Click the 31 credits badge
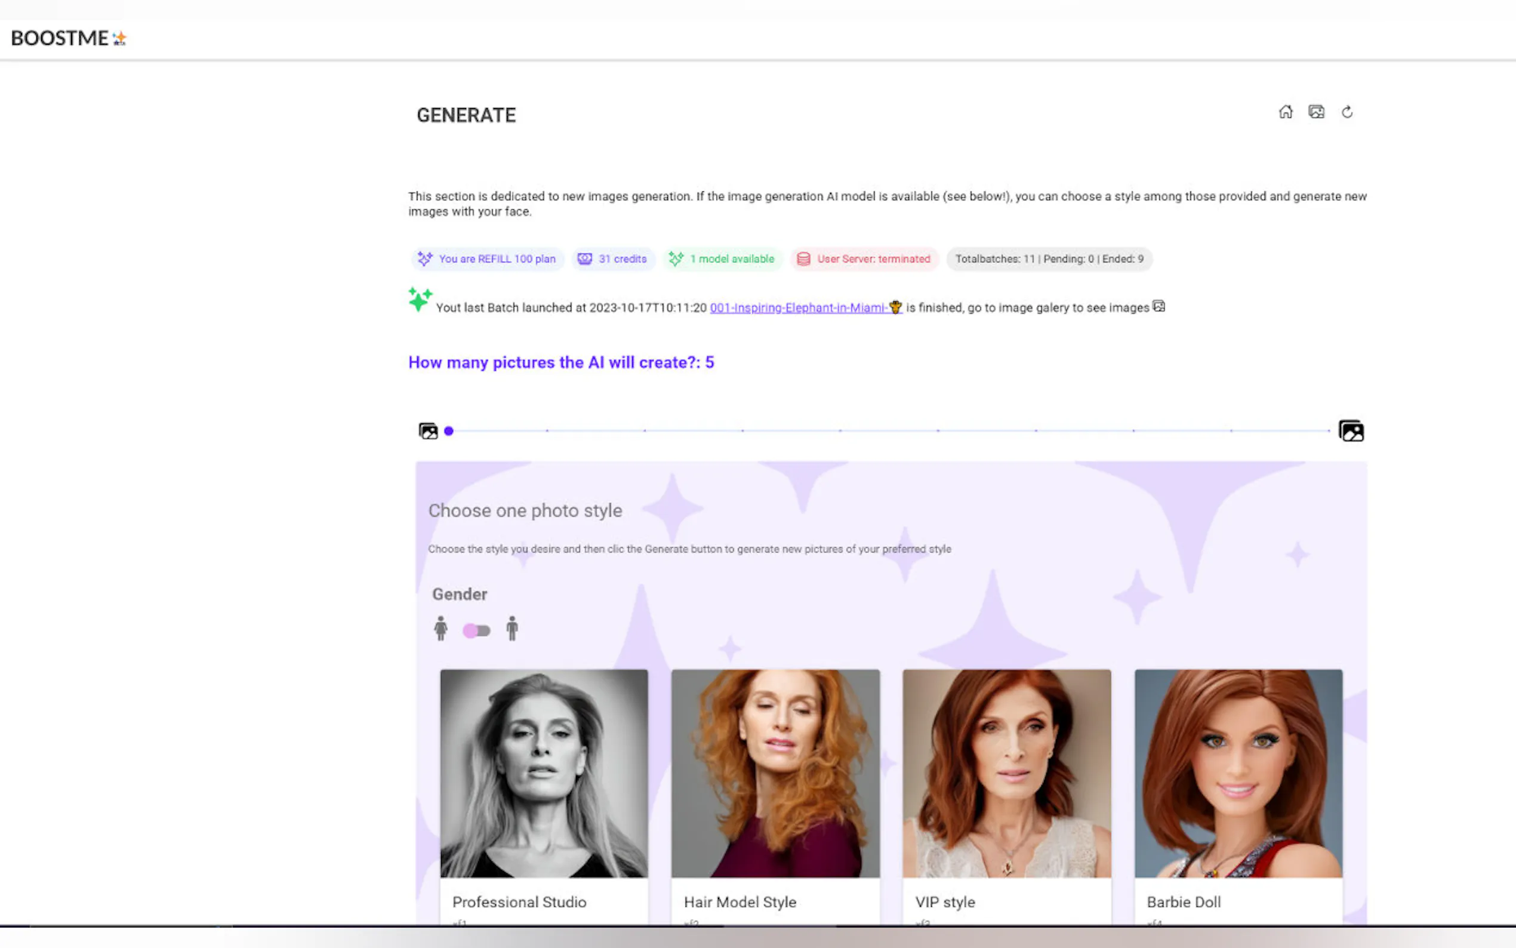The image size is (1516, 948). (613, 259)
